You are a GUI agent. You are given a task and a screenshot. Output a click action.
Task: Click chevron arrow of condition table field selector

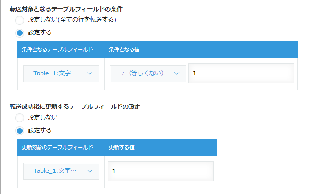tap(90, 73)
